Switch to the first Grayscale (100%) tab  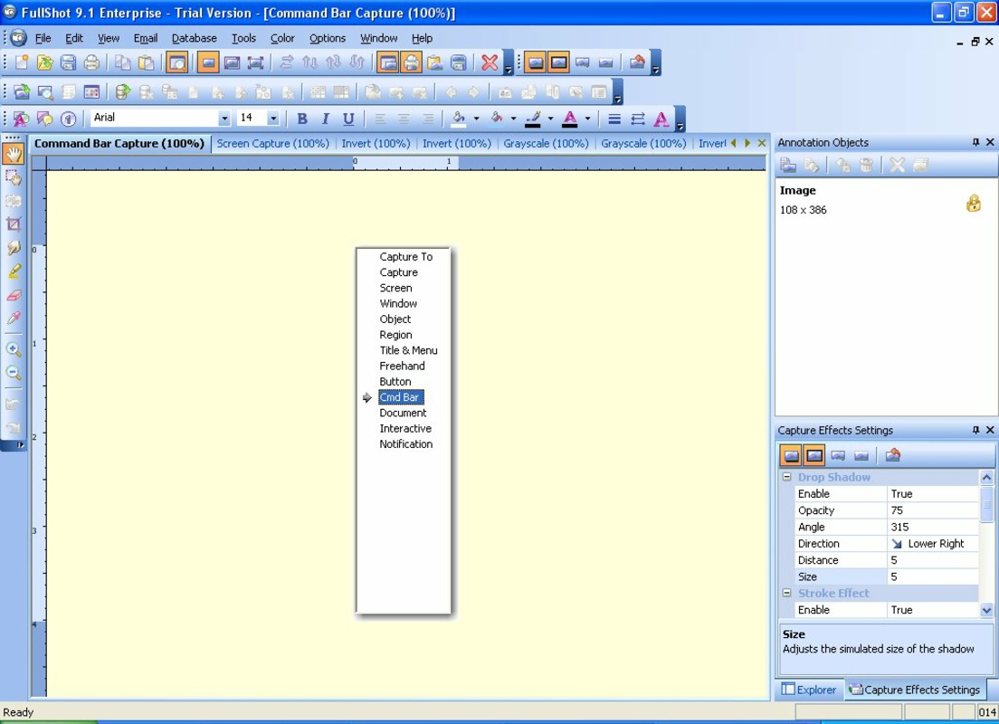546,143
